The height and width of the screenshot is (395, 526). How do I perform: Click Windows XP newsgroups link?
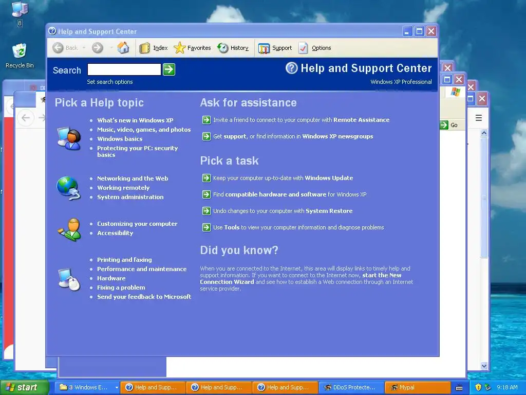(x=337, y=136)
